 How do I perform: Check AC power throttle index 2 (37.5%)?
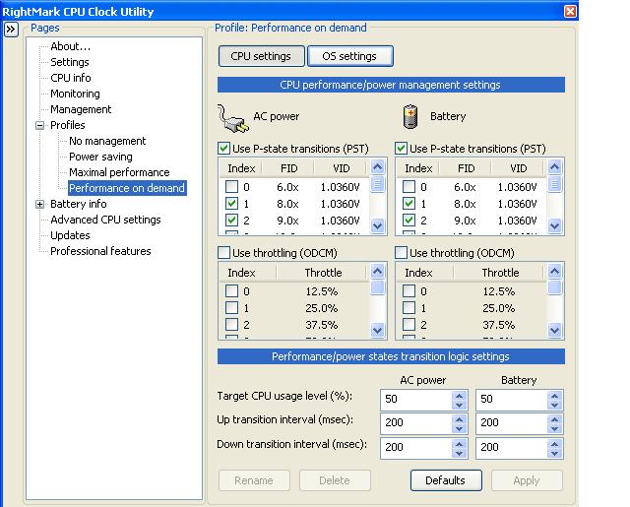[x=232, y=324]
